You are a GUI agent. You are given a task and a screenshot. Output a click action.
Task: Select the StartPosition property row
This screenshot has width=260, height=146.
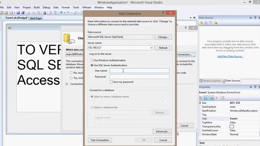[x=229, y=111]
